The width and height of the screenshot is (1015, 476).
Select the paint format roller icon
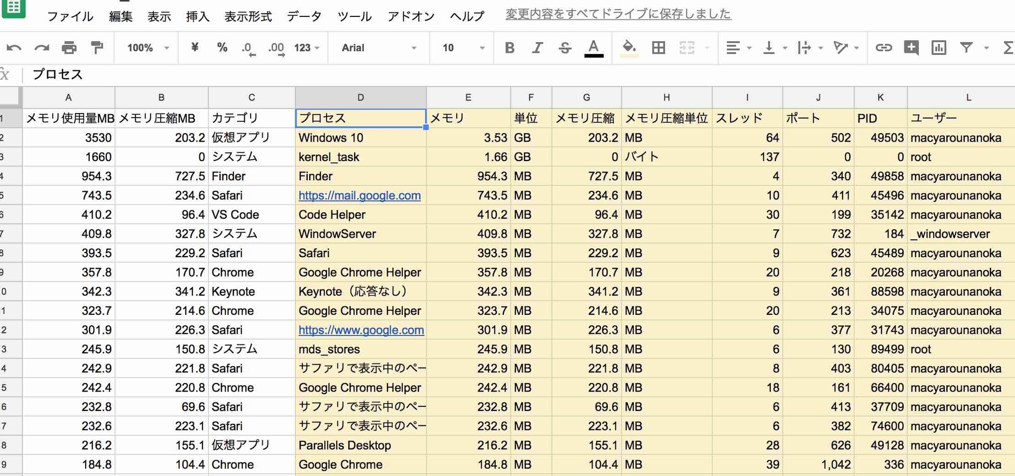pos(97,48)
